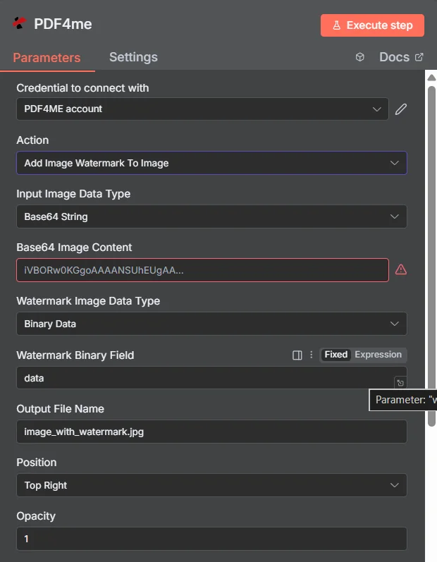
Task: Click the PDF4me node title
Action: (x=63, y=24)
